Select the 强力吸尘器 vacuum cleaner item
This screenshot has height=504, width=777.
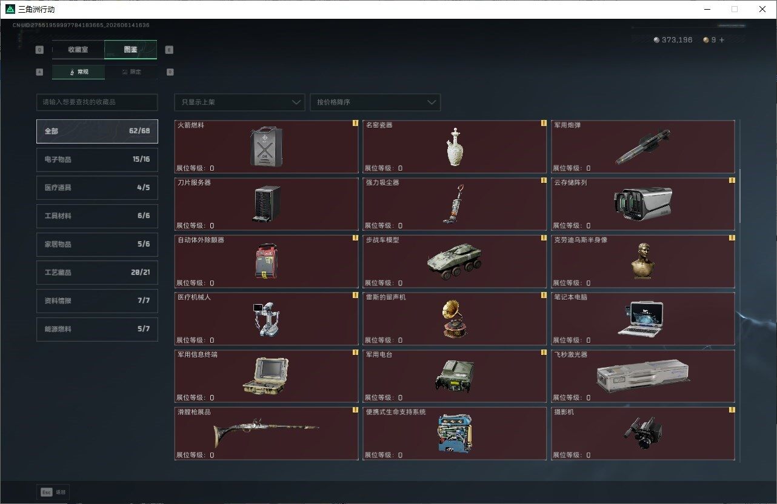[x=455, y=204]
